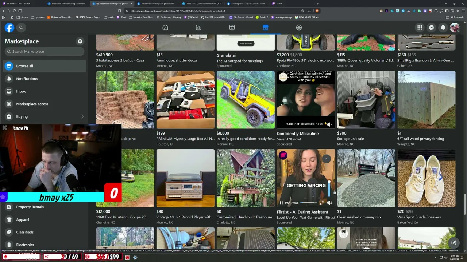Open the Reels video icon in Facebook's top bar
467x262 pixels.
click(x=232, y=28)
